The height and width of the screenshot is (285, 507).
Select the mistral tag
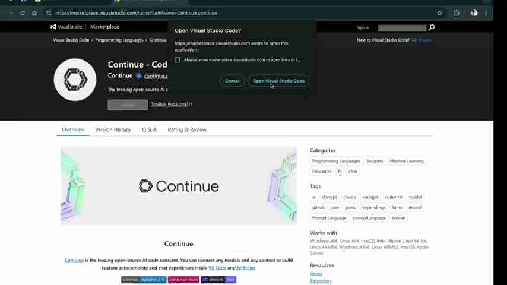[415, 207]
